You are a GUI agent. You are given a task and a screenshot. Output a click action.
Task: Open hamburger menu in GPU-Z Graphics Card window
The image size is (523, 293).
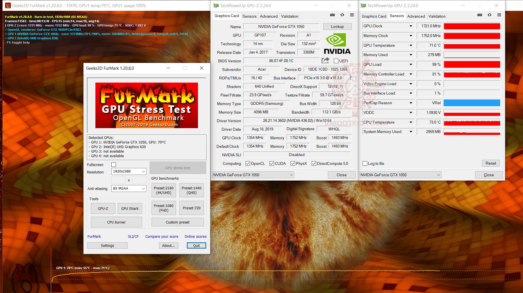(352, 15)
